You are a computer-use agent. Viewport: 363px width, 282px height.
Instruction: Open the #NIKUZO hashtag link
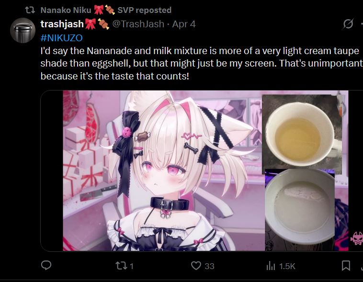pos(62,38)
